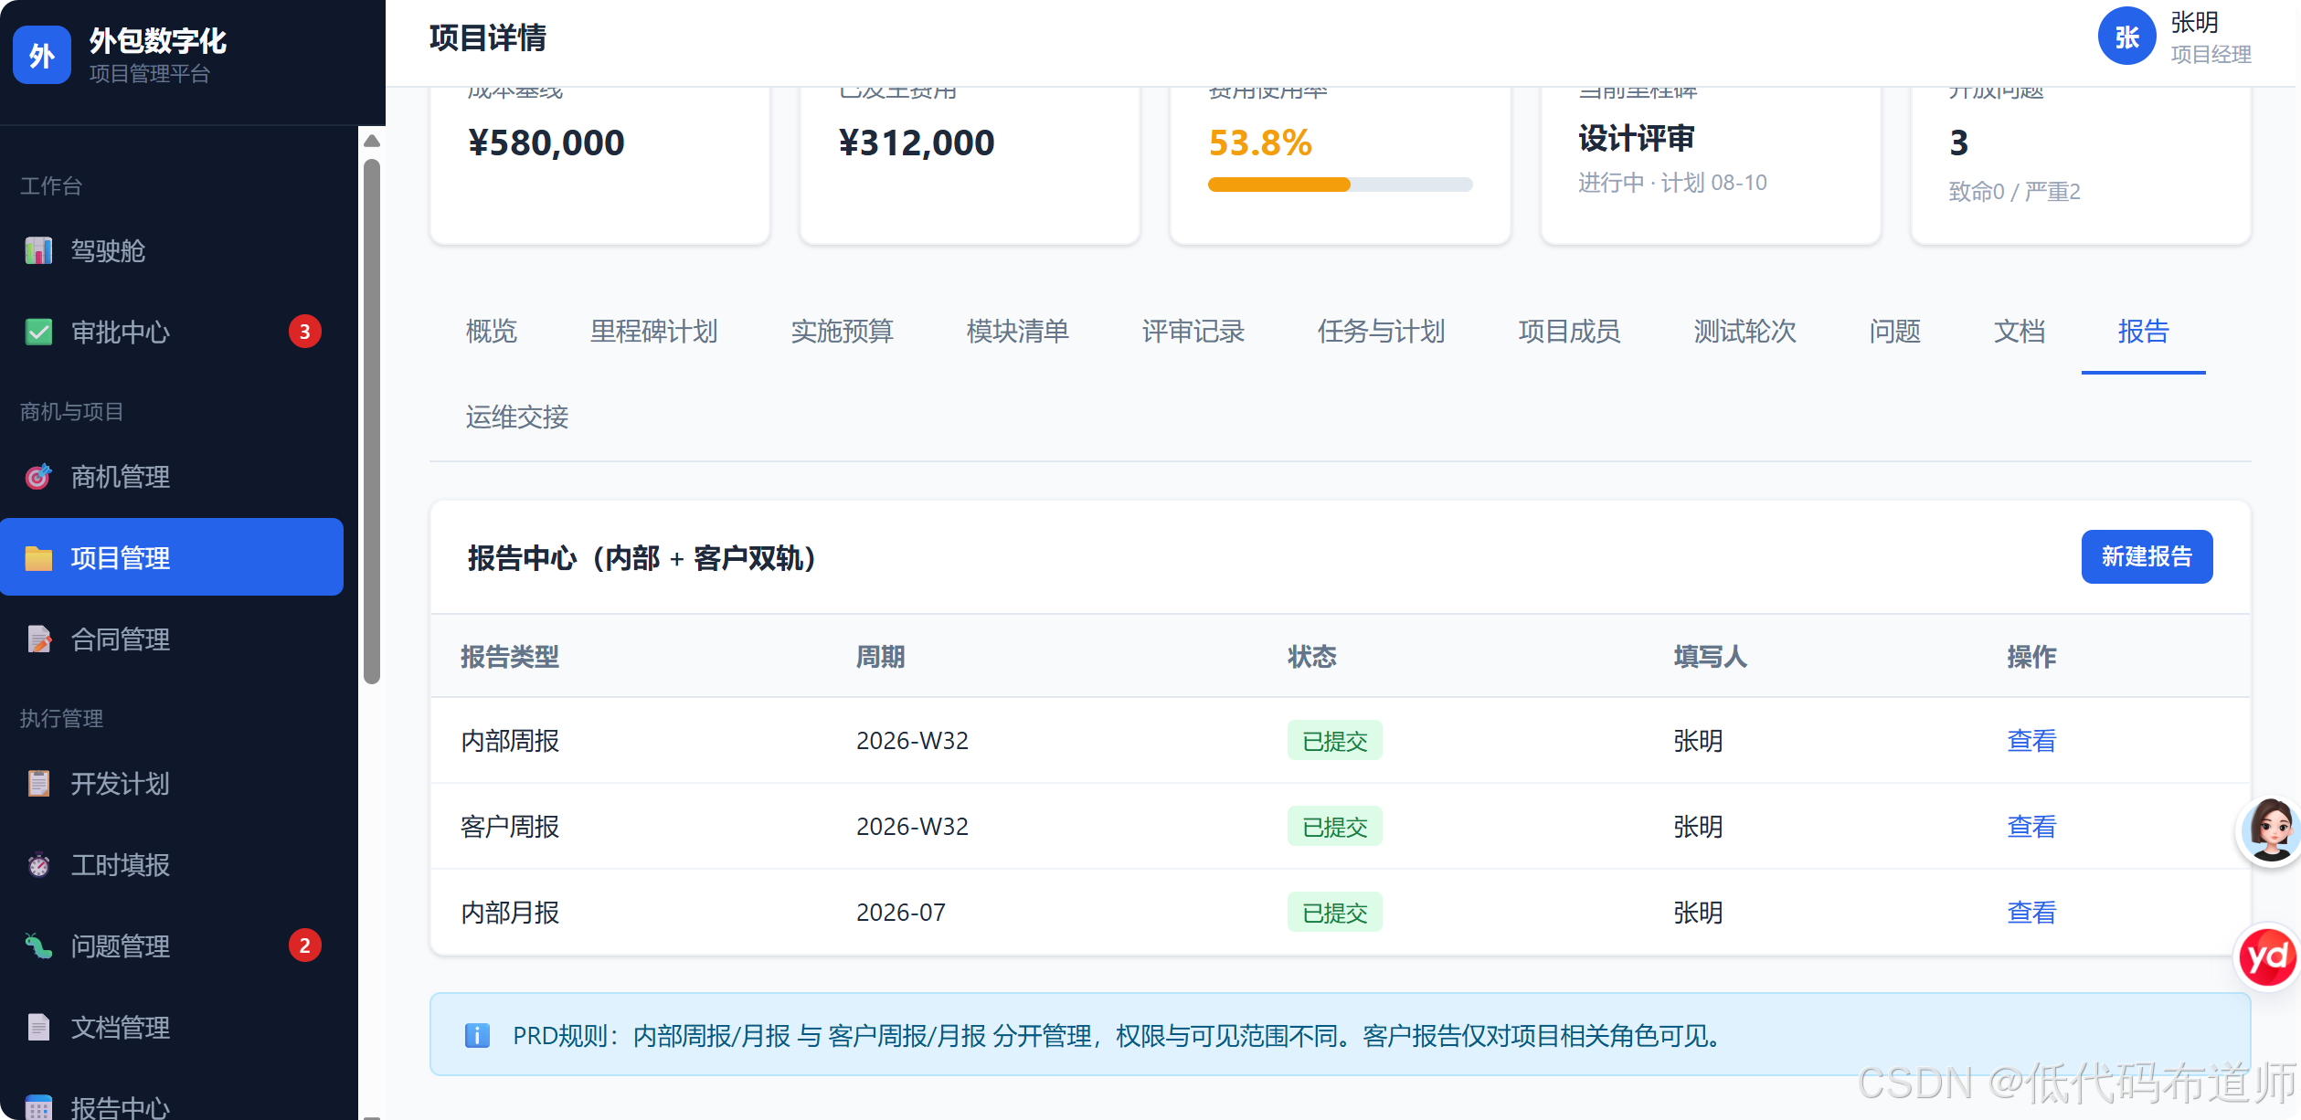Open 开发计划 in the sidebar

click(x=172, y=783)
